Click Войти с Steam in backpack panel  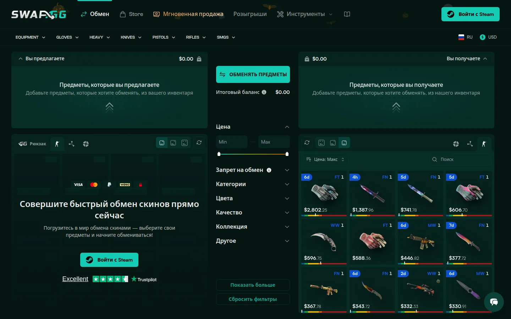coord(109,260)
